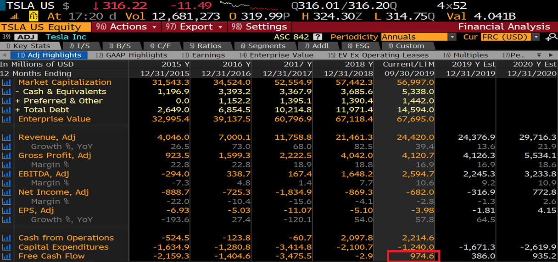The image size is (558, 262).
Task: Click the orange clock icon in quote line
Action: (x=33, y=16)
